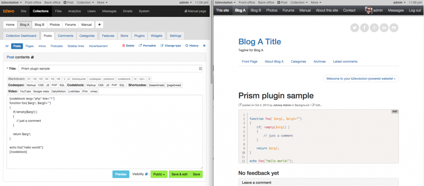424x186 pixels.
Task: Click the green Save button
Action: tap(196, 174)
